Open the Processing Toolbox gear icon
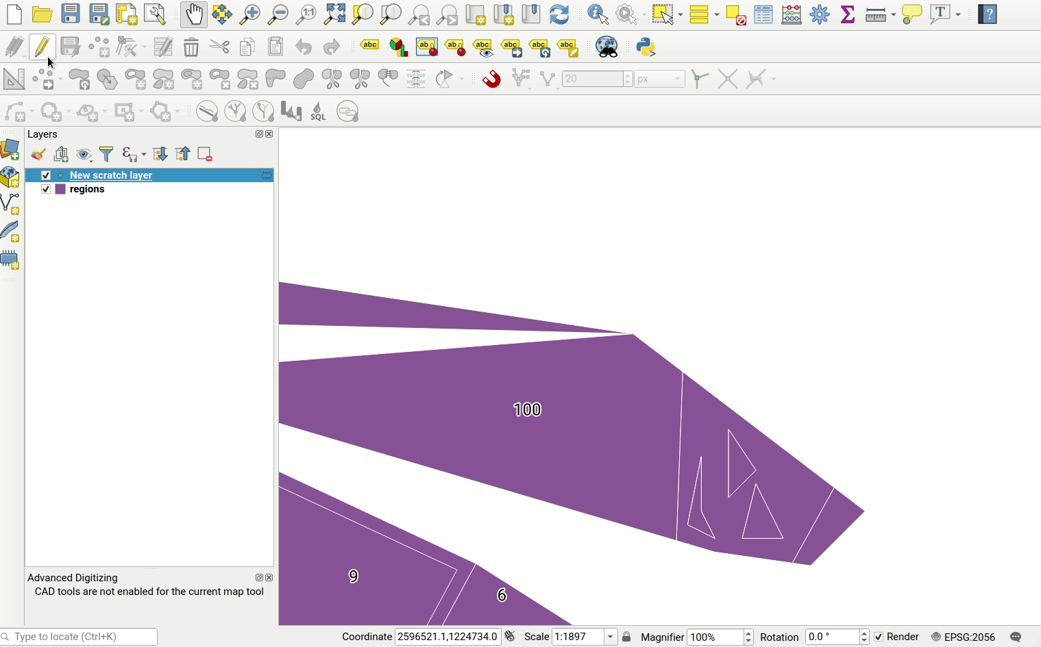 click(x=820, y=14)
